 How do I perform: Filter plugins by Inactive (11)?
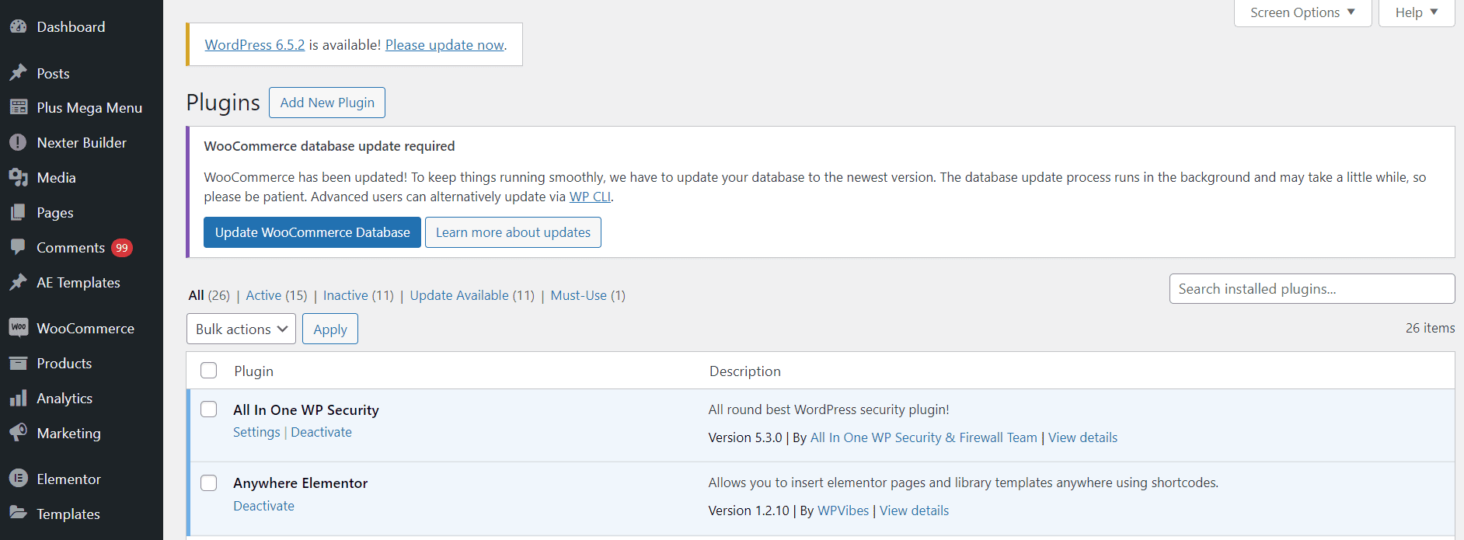(358, 295)
